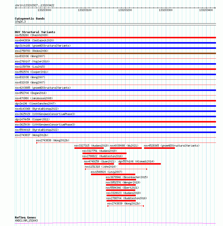Click ruler position 133203000
The height and width of the screenshot is (226, 223).
coord(44,10)
